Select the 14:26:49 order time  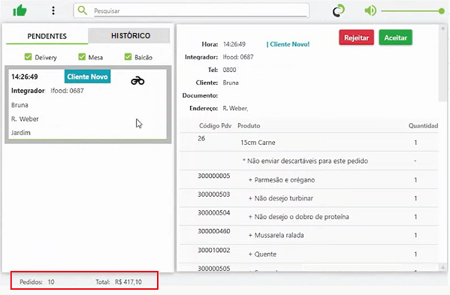24,77
